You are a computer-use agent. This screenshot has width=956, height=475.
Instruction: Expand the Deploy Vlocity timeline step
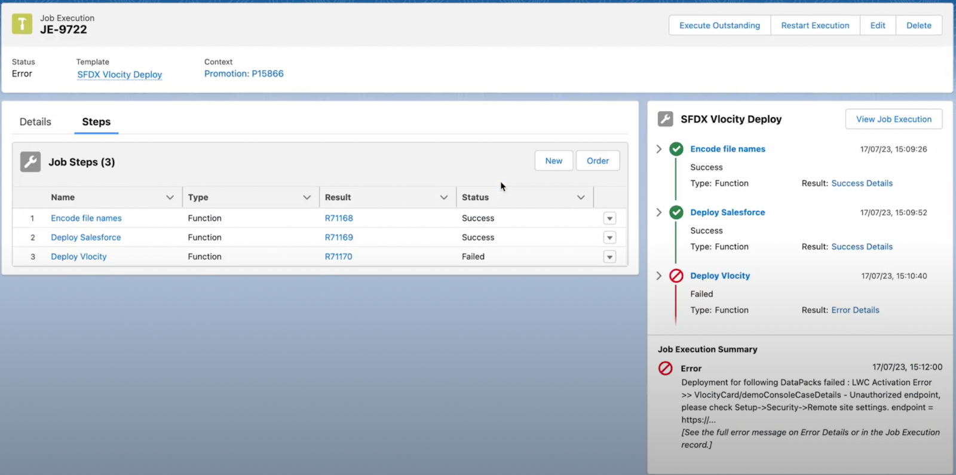point(659,276)
